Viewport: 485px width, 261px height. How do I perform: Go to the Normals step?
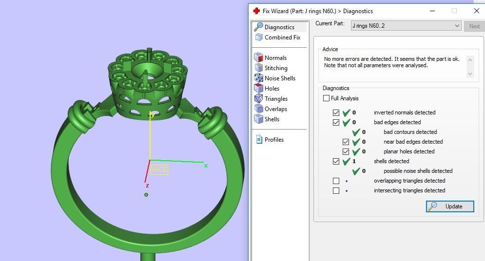pos(275,58)
